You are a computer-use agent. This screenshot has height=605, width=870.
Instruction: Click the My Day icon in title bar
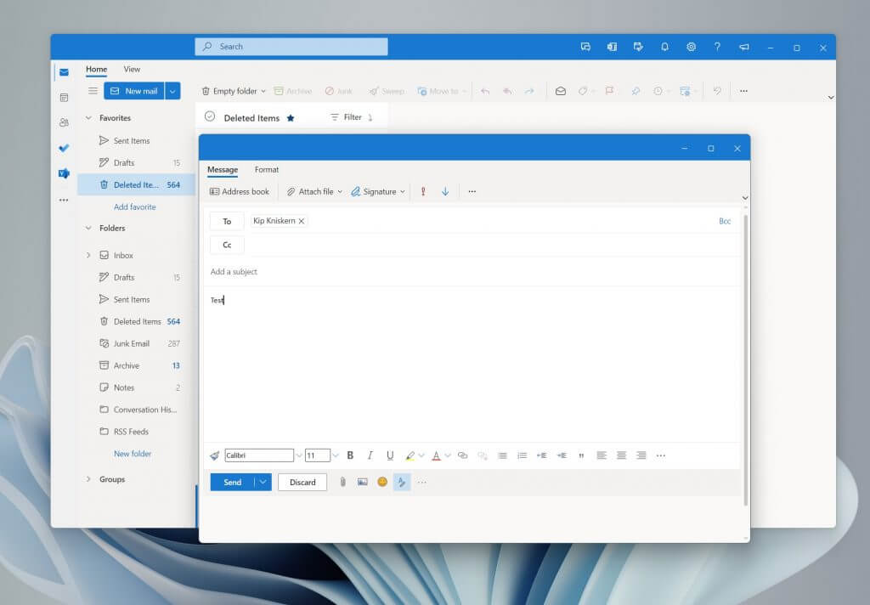pyautogui.click(x=638, y=48)
